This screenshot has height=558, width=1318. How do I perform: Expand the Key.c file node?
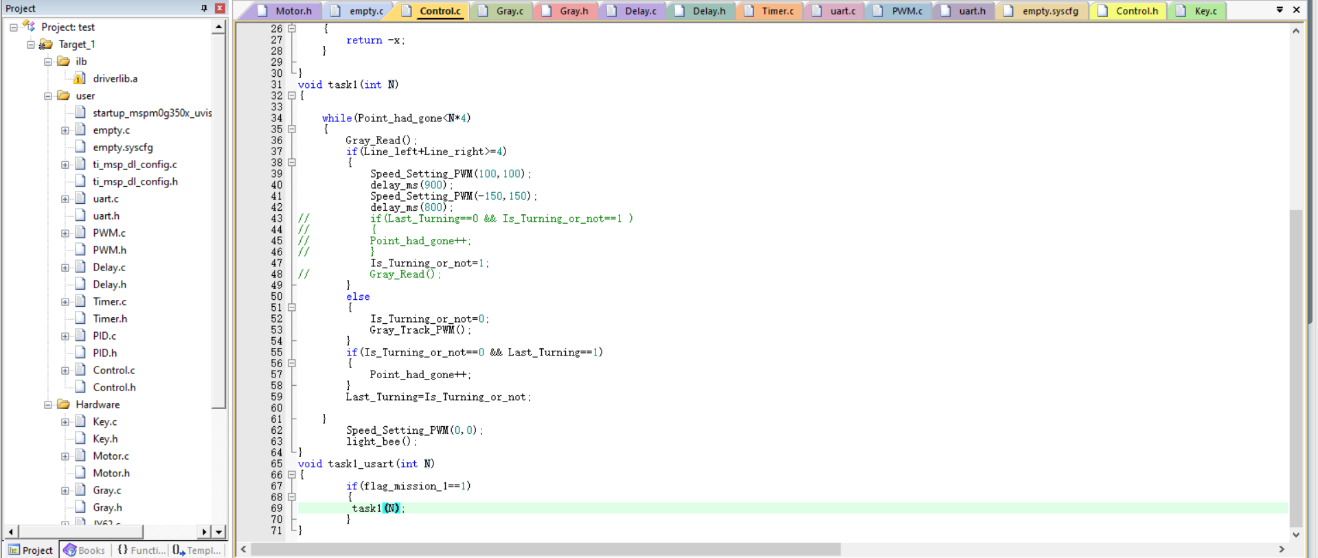(65, 422)
